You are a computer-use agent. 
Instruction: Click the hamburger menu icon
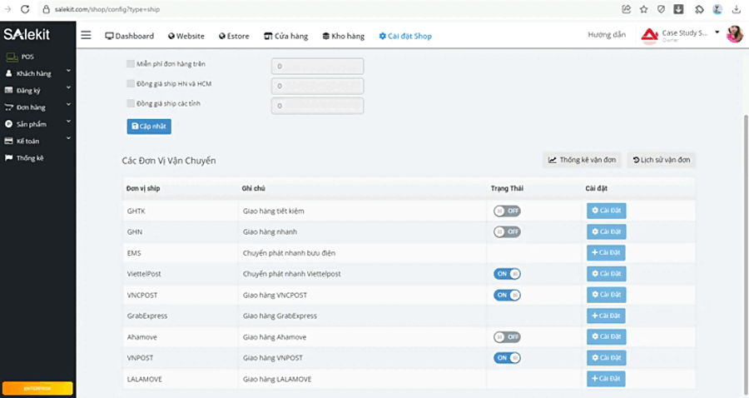coord(86,36)
